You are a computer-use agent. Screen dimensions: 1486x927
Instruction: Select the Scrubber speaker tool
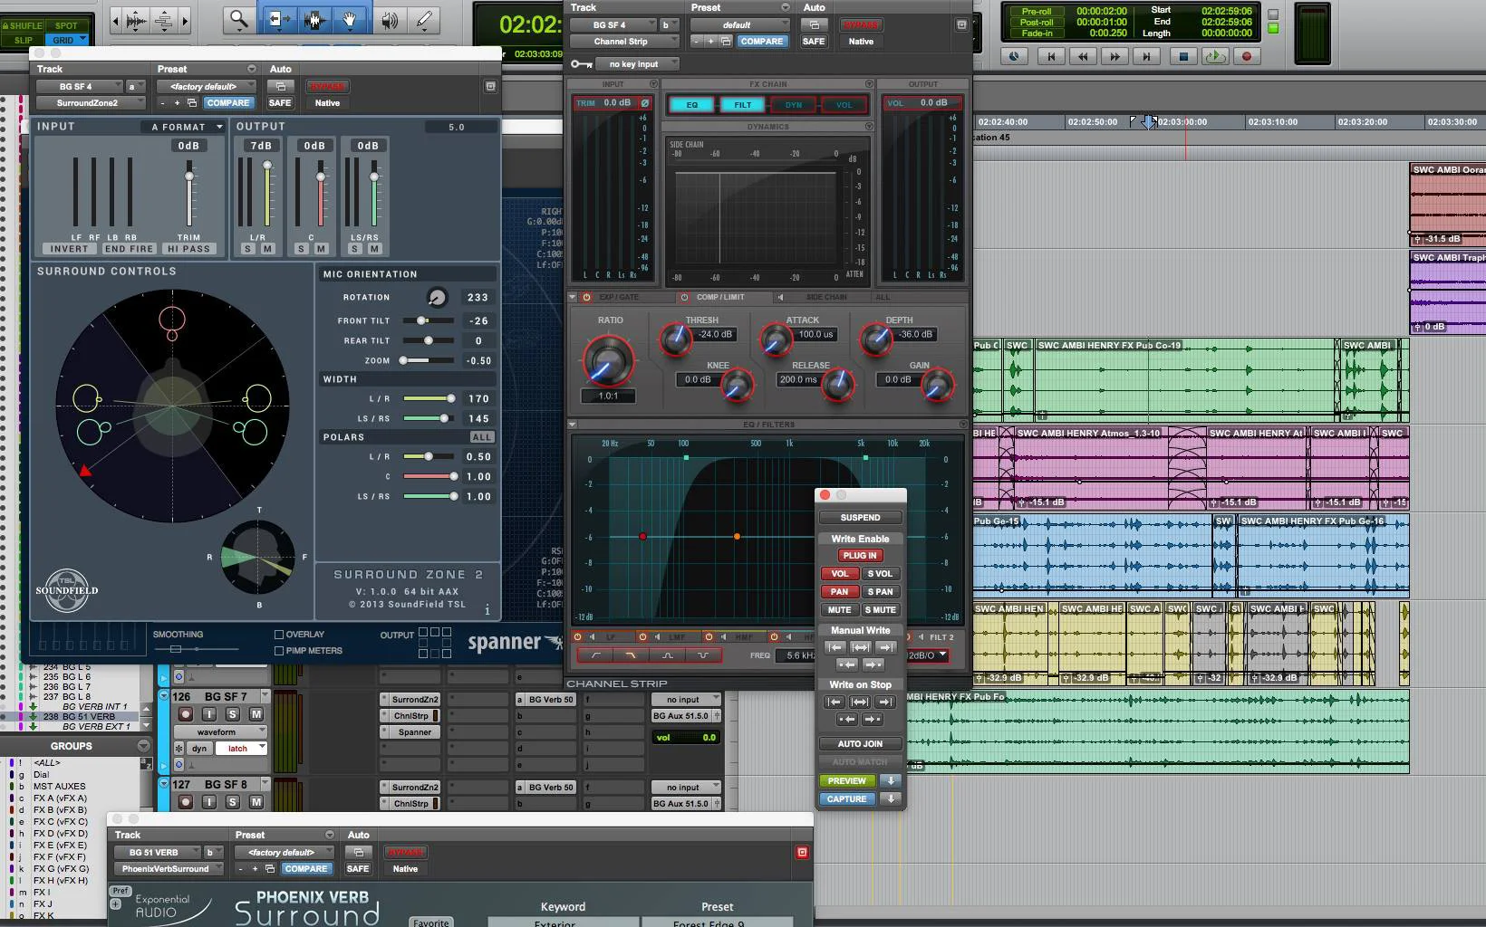point(390,19)
